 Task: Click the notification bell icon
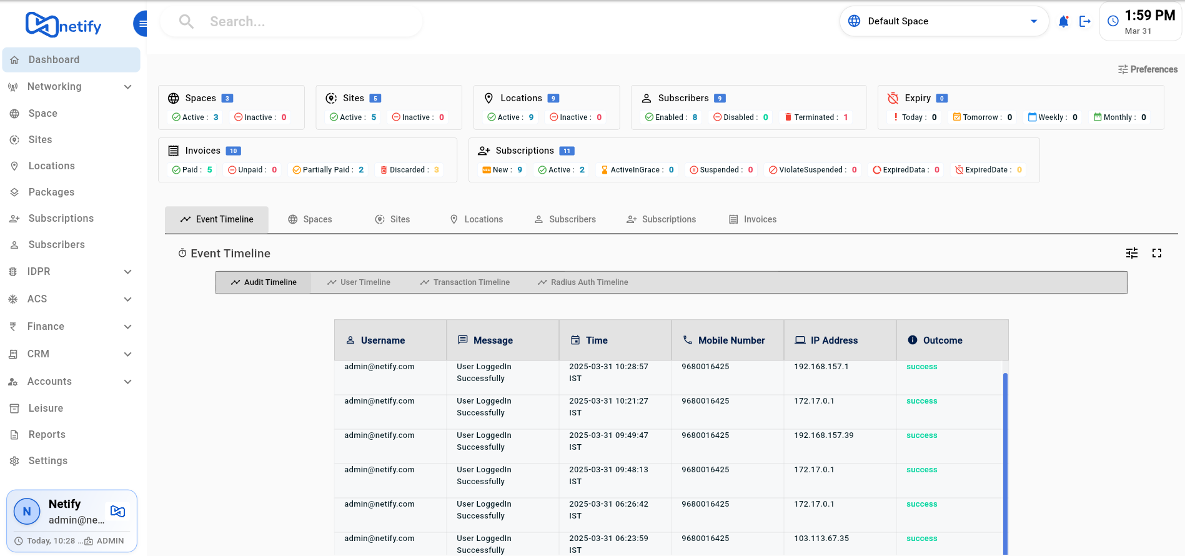click(x=1063, y=22)
